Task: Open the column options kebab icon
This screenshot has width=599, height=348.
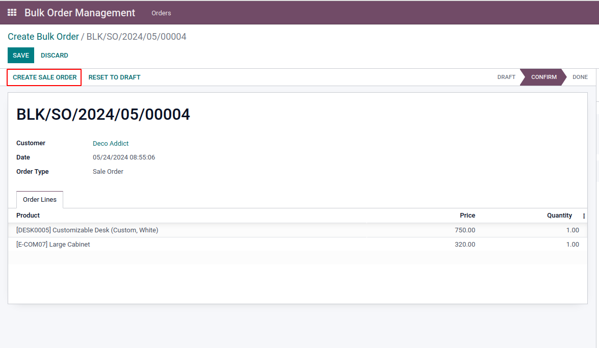Action: pyautogui.click(x=584, y=216)
